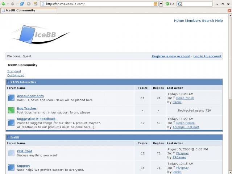
Task: Click 'Redirected users: 726' text
Action: point(194,110)
